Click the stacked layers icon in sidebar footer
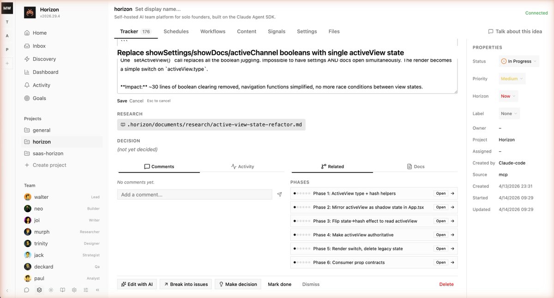The height and width of the screenshot is (298, 554). tap(39, 290)
